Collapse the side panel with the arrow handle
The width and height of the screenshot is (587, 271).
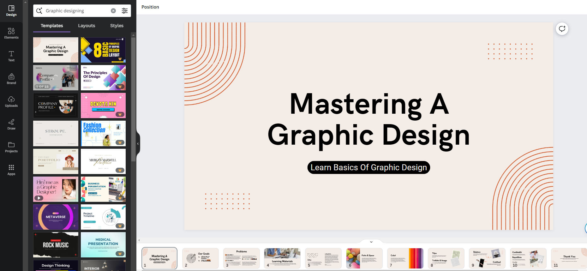click(138, 144)
